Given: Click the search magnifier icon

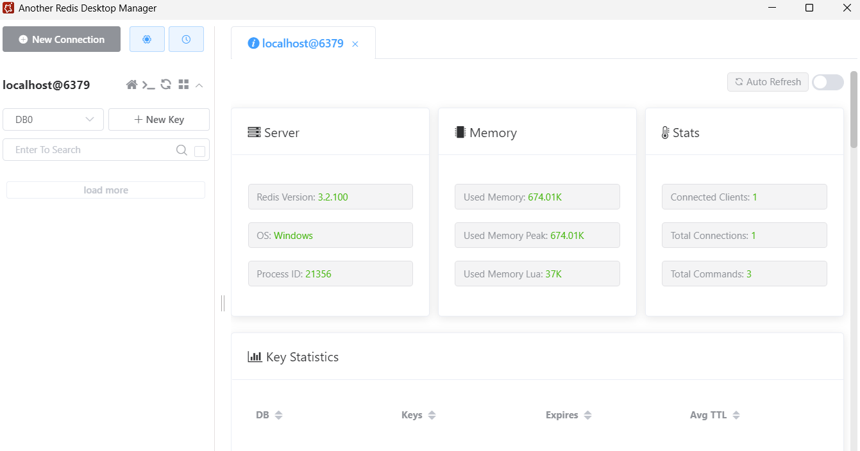Looking at the screenshot, I should 182,150.
